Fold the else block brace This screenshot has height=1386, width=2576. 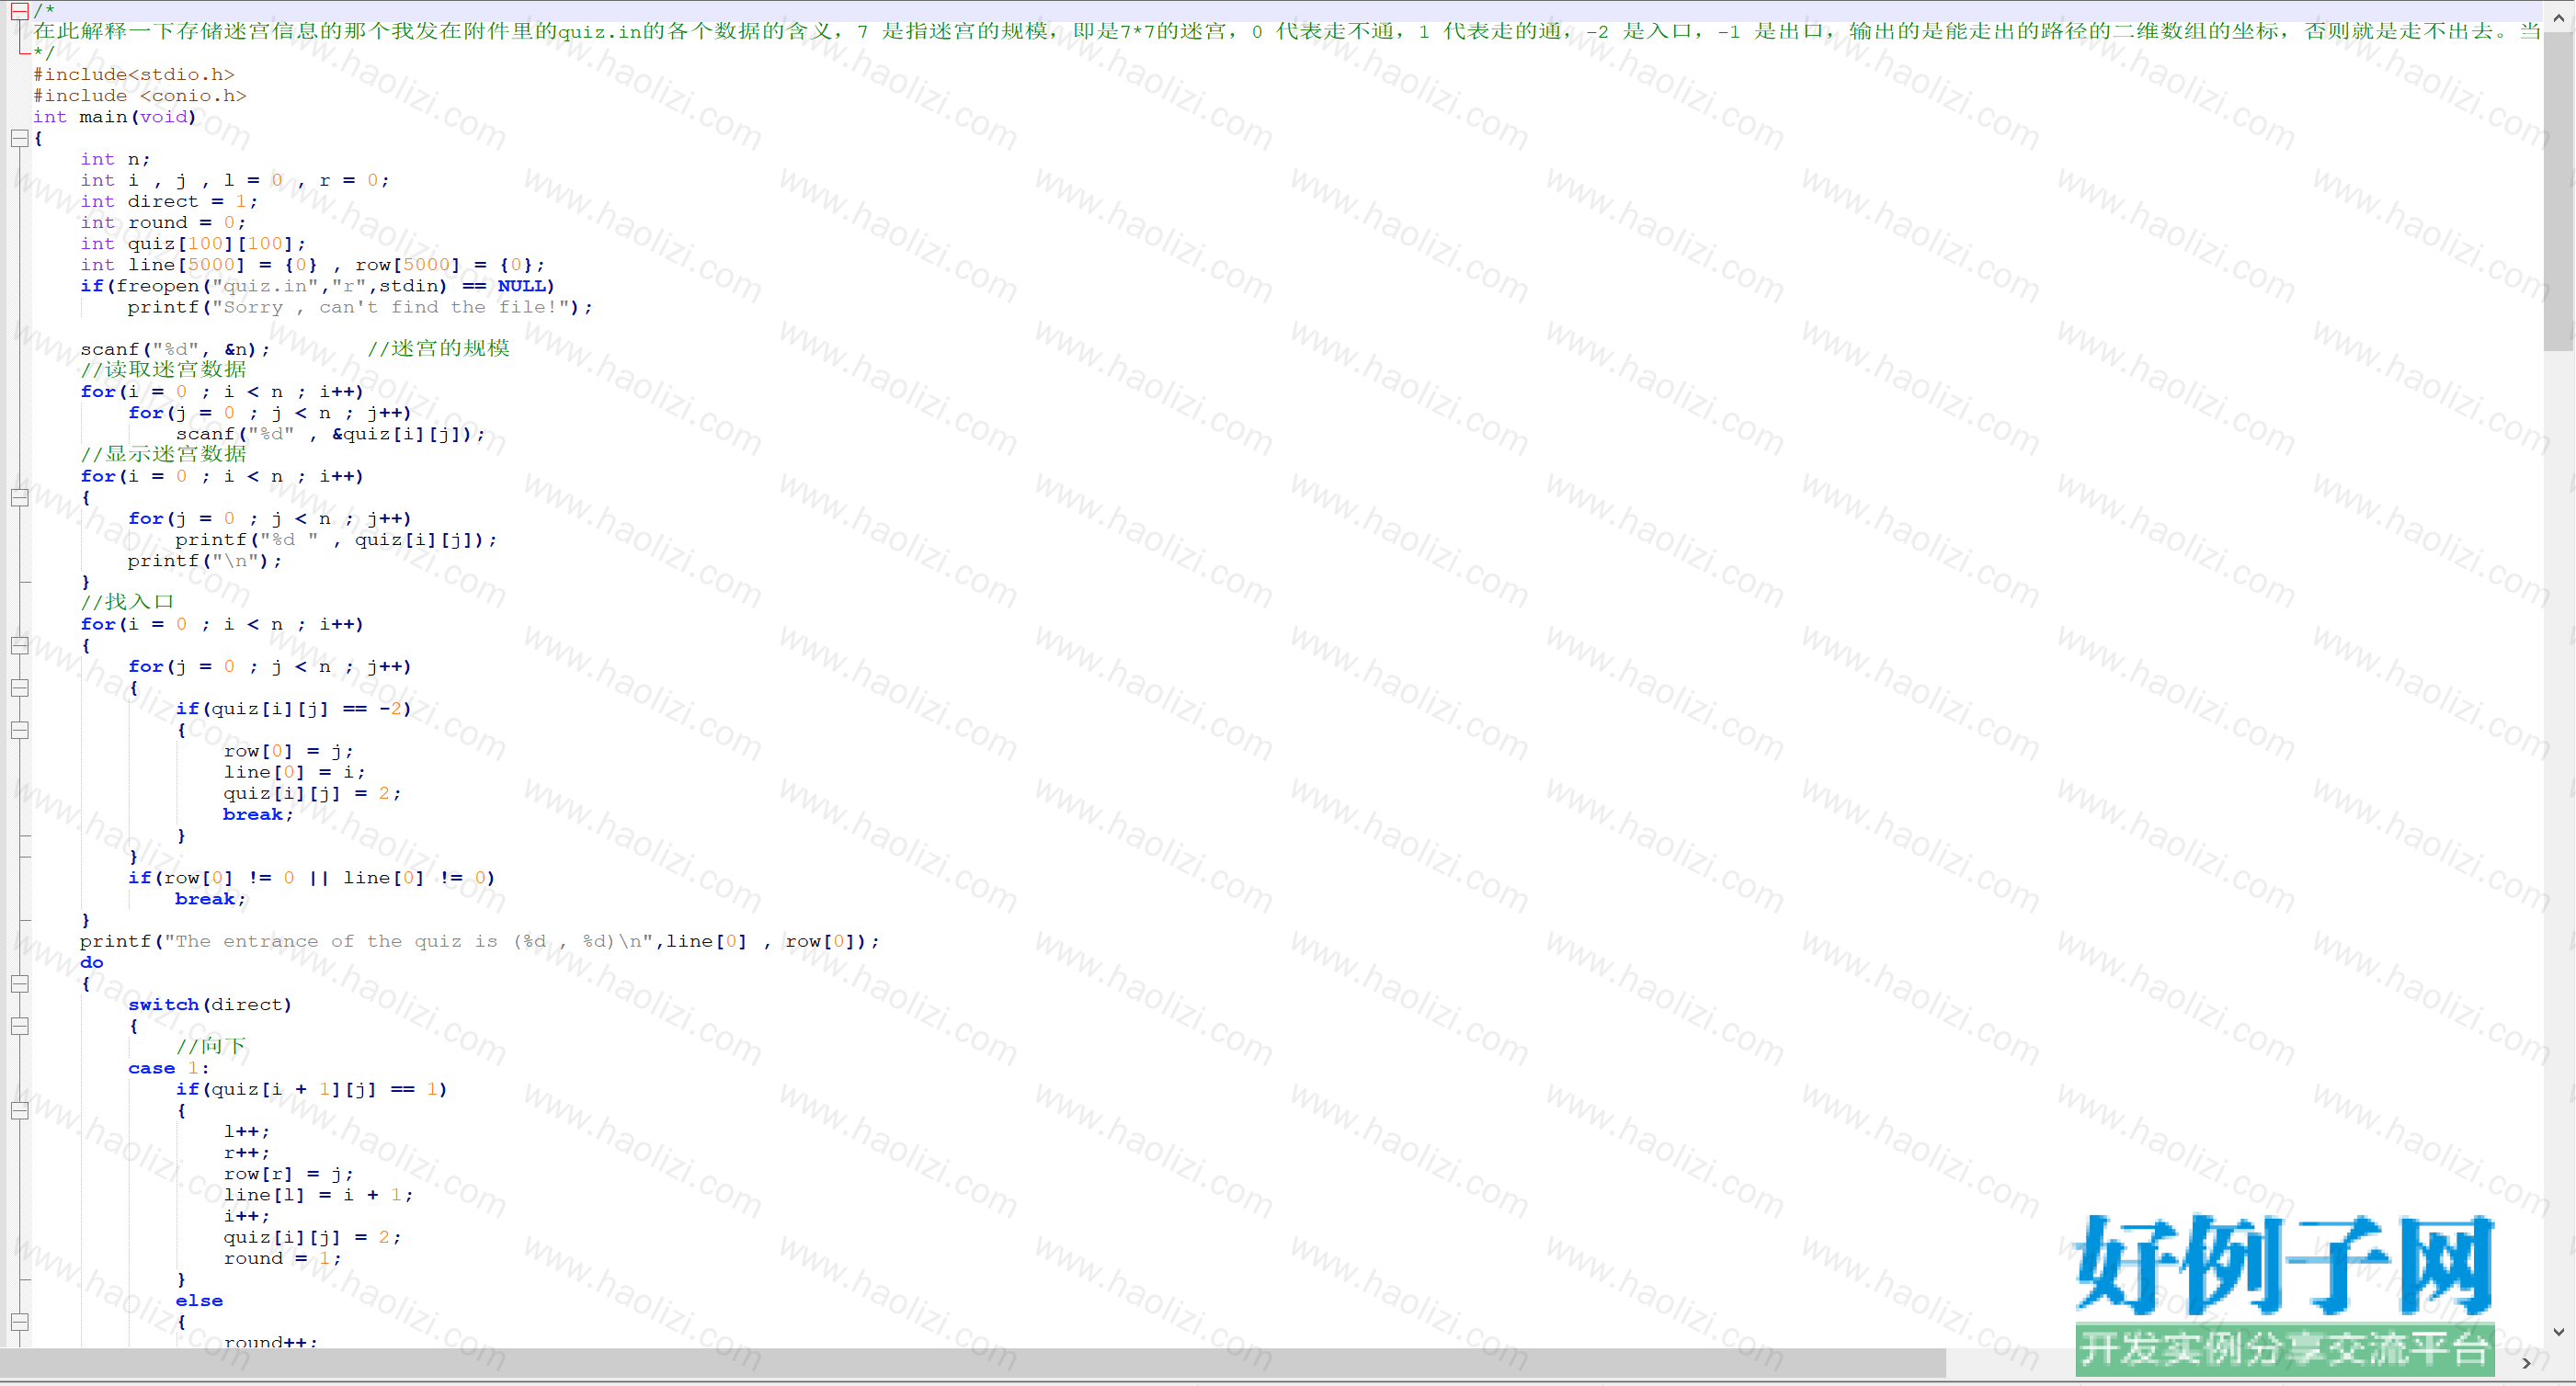pos(19,1322)
